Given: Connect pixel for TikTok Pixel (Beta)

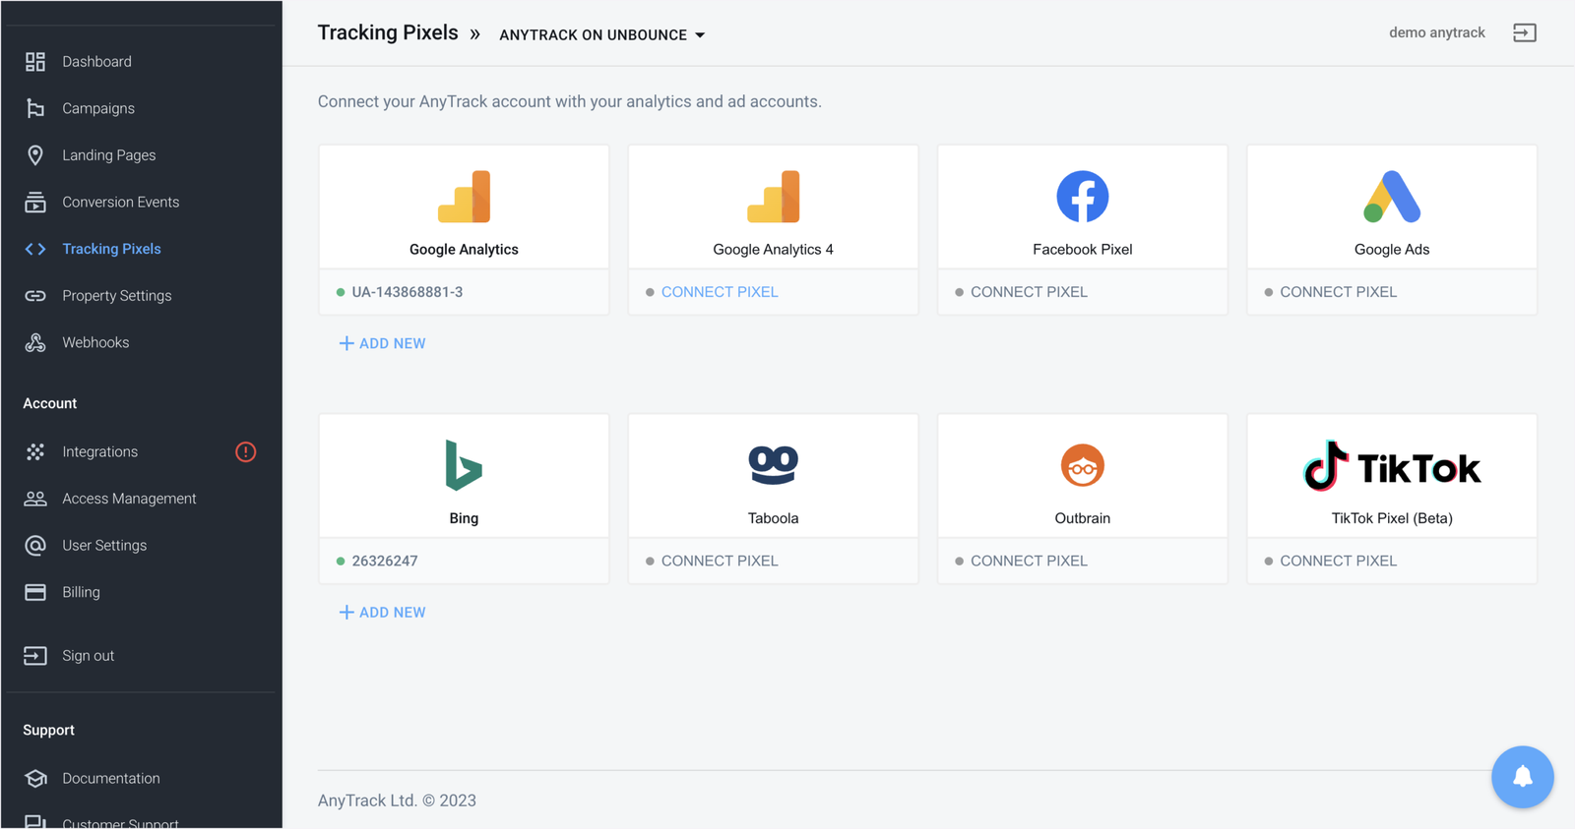Looking at the screenshot, I should pos(1338,561).
